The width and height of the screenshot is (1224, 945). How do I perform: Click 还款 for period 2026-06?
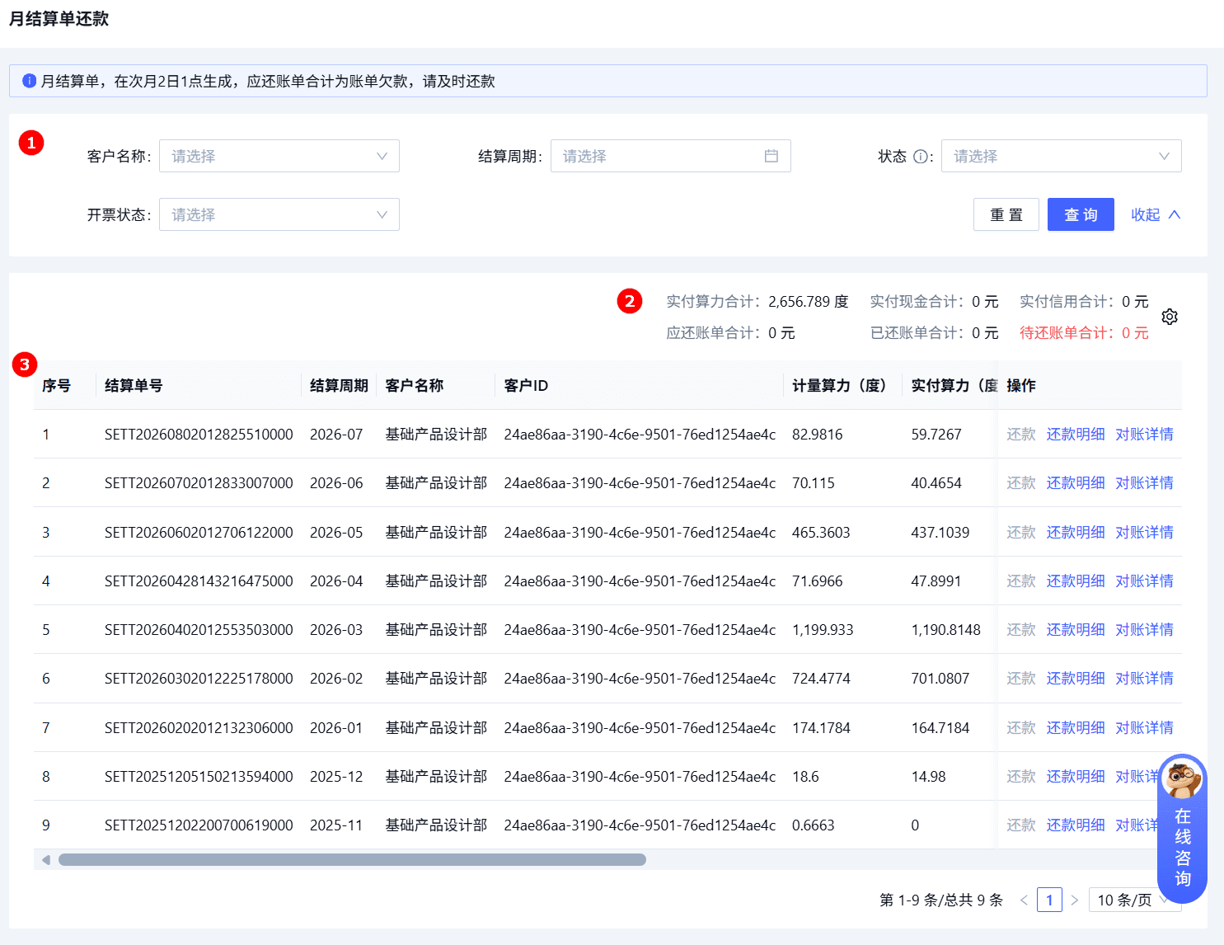(x=1021, y=483)
